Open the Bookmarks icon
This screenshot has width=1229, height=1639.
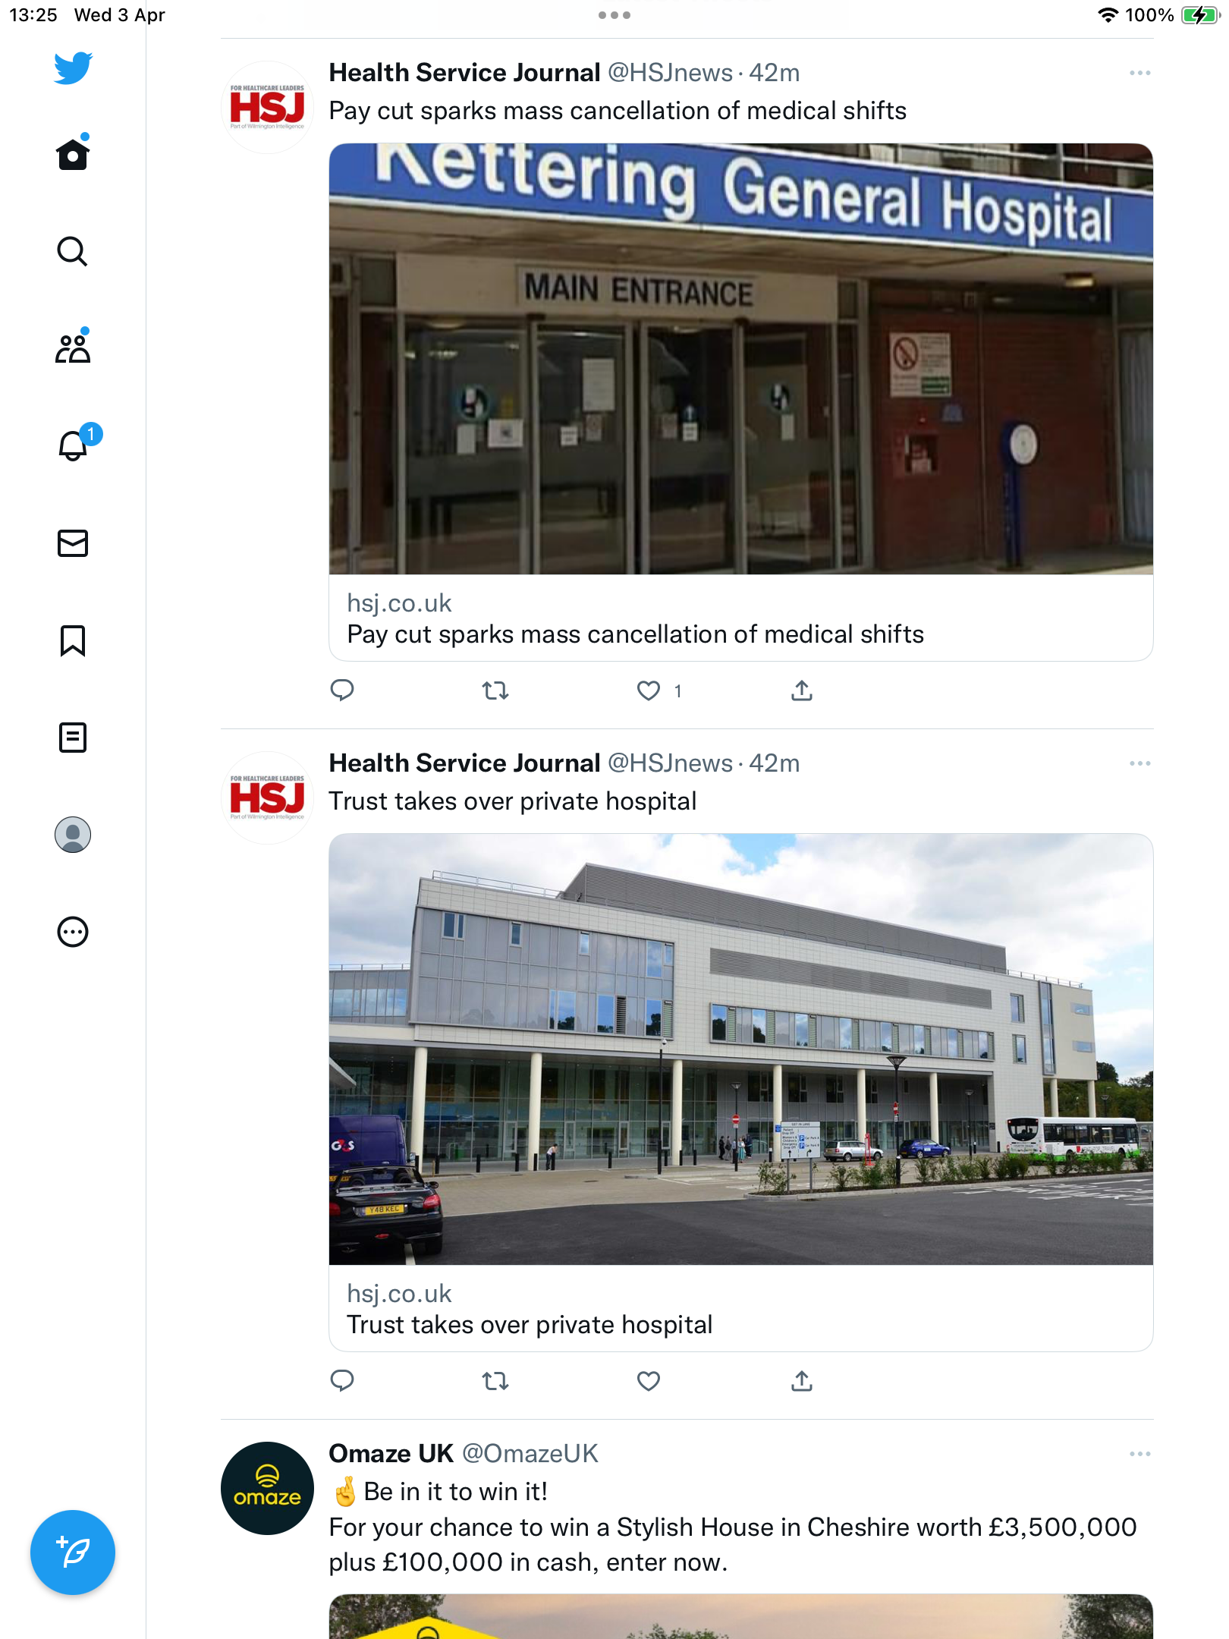click(73, 640)
